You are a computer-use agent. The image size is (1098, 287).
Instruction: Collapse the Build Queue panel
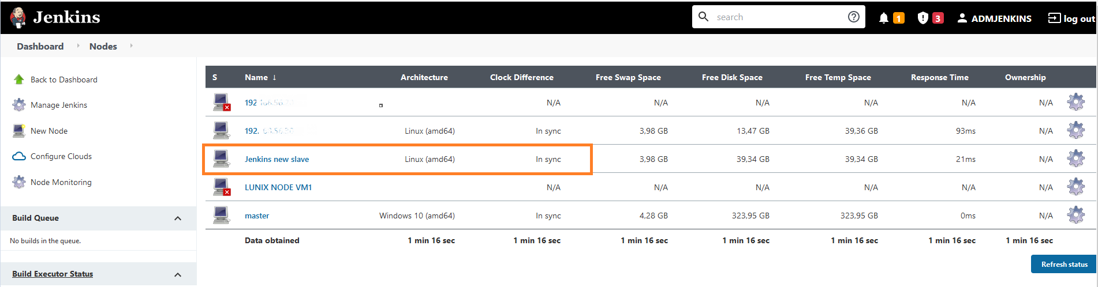178,218
